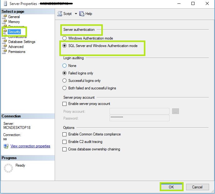Screen dimensions: 215x194
Task: Click server name MCNDESKTOP18
Action: point(17,128)
